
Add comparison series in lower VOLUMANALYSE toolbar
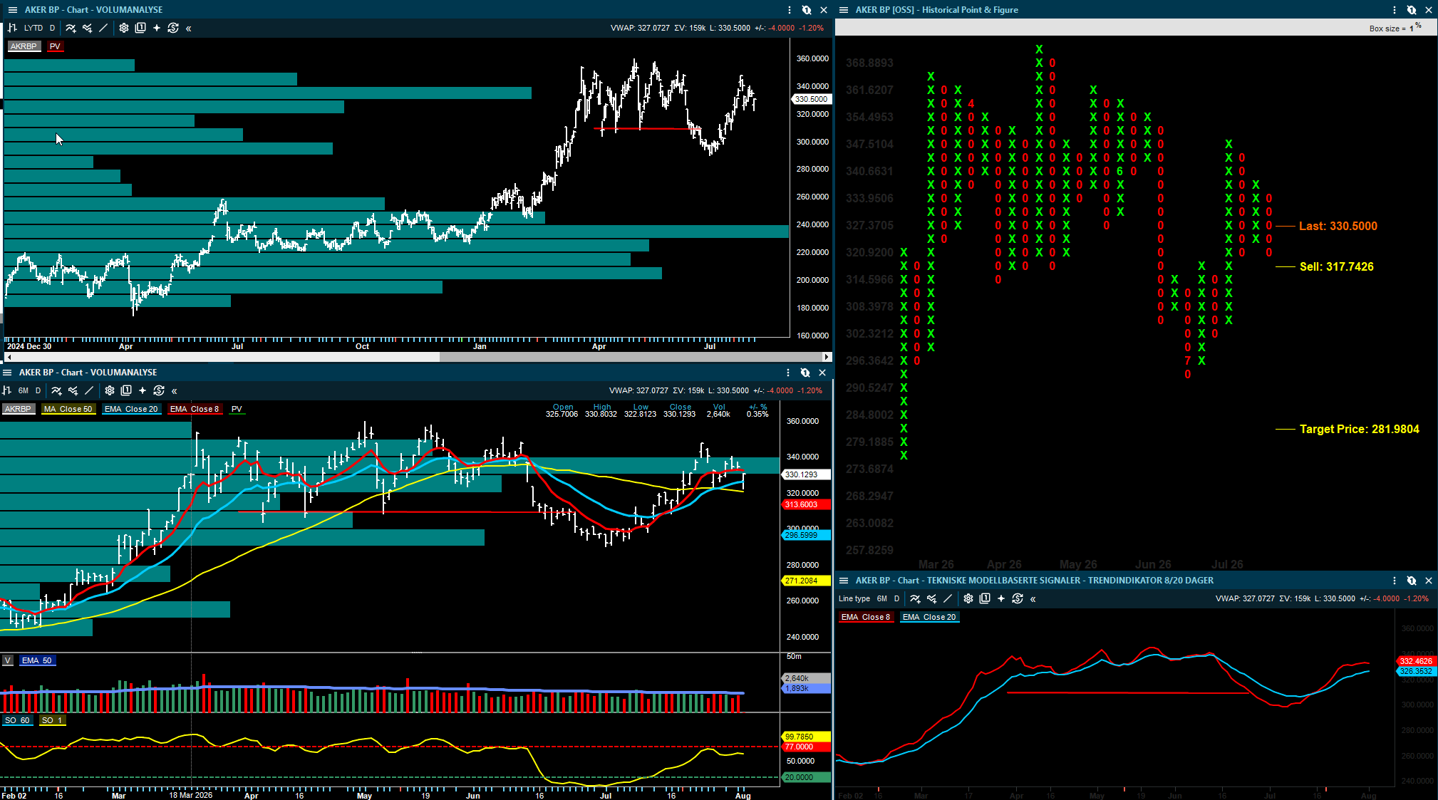click(x=73, y=390)
